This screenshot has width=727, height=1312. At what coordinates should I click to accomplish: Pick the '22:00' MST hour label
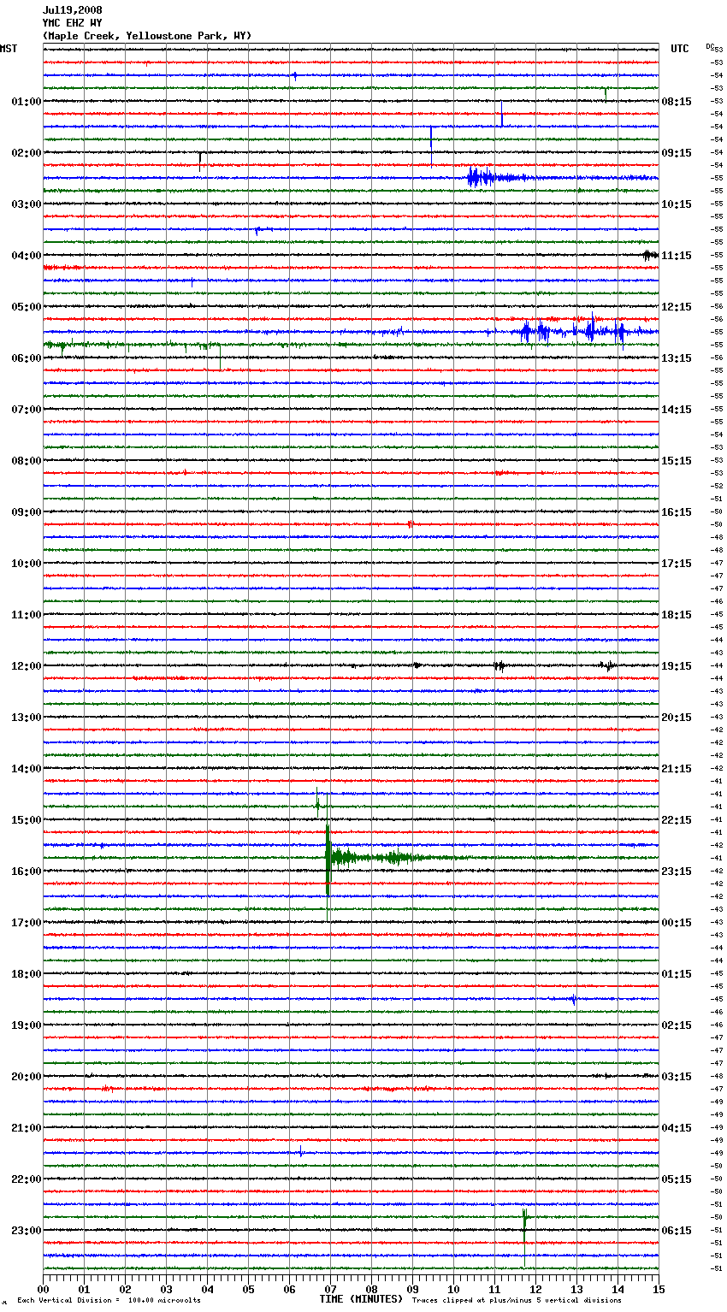click(26, 1179)
